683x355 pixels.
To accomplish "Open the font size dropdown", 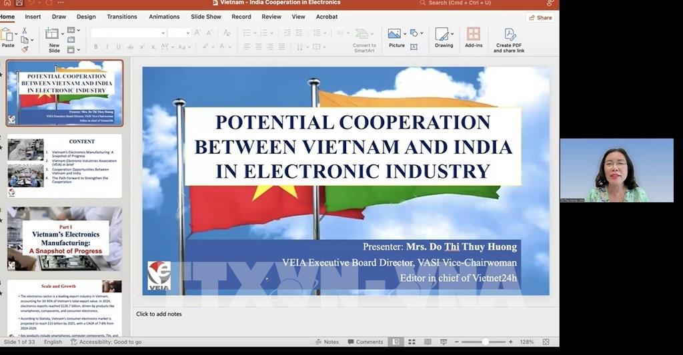I will pos(187,33).
